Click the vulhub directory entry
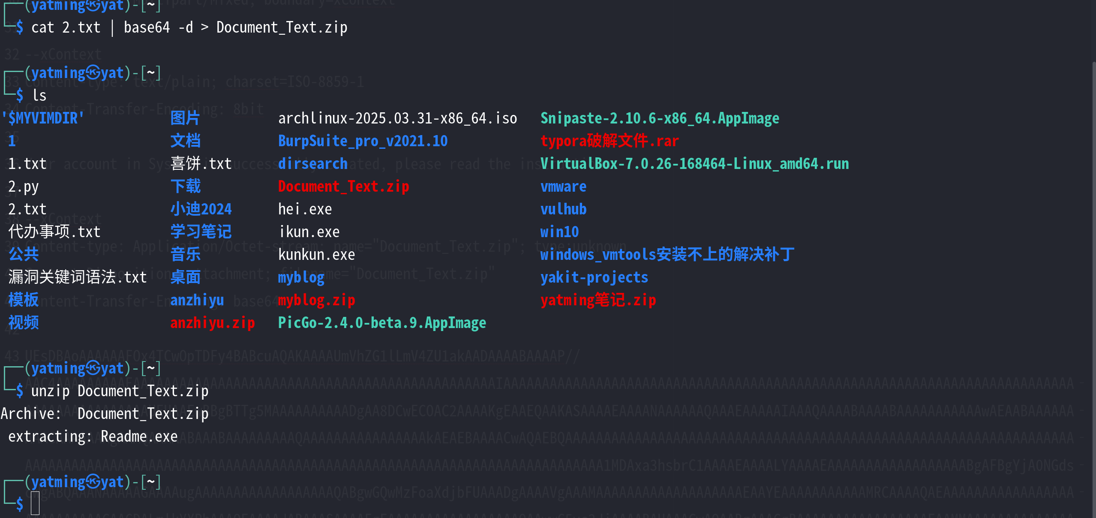Viewport: 1096px width, 518px height. click(x=563, y=209)
